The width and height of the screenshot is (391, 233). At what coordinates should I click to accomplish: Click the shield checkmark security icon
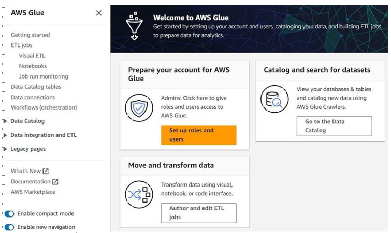tap(139, 107)
